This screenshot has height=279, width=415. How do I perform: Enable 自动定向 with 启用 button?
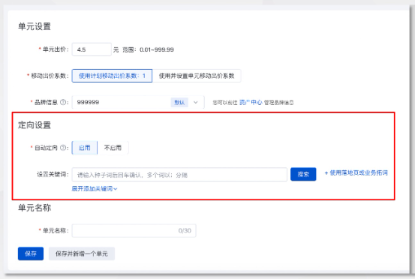pyautogui.click(x=85, y=148)
